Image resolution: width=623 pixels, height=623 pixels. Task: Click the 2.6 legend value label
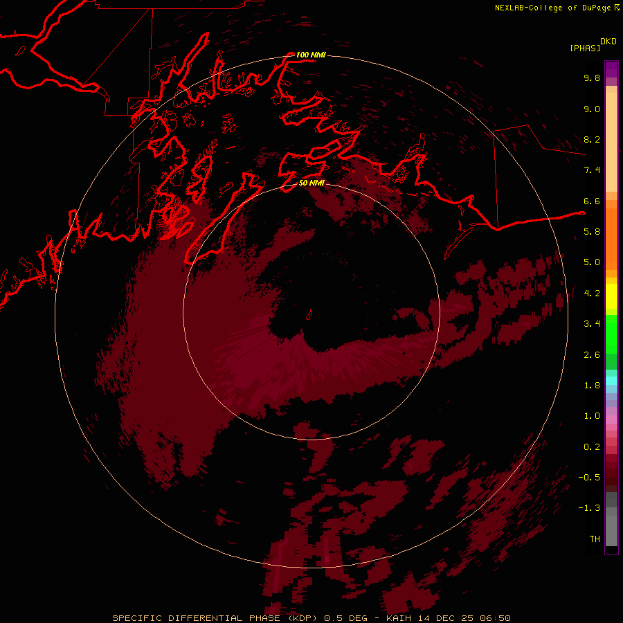592,355
